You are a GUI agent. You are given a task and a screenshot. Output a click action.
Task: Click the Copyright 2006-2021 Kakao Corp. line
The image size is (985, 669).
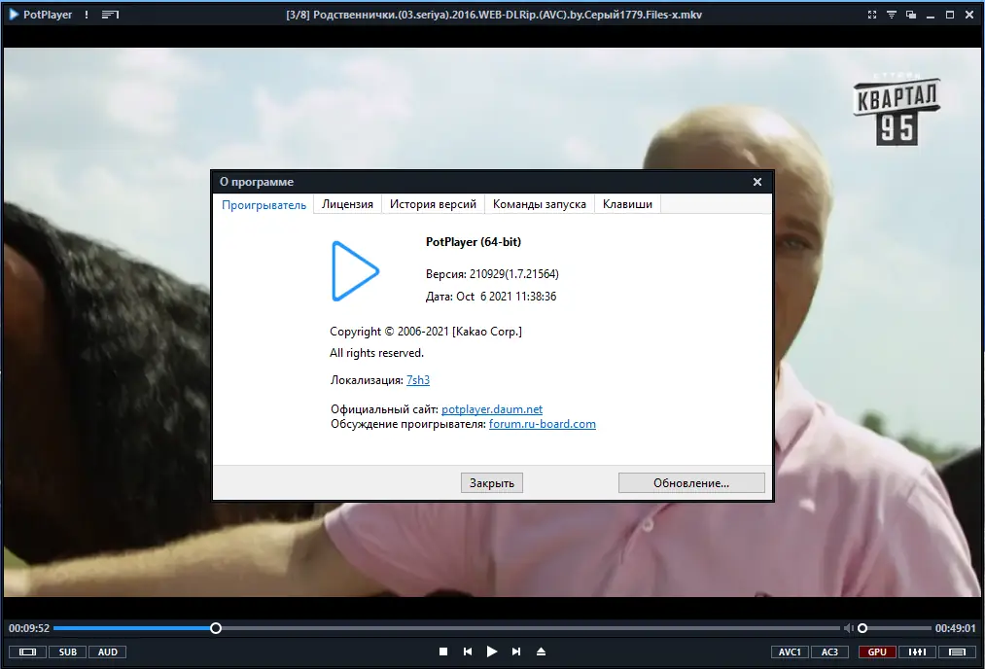point(426,331)
